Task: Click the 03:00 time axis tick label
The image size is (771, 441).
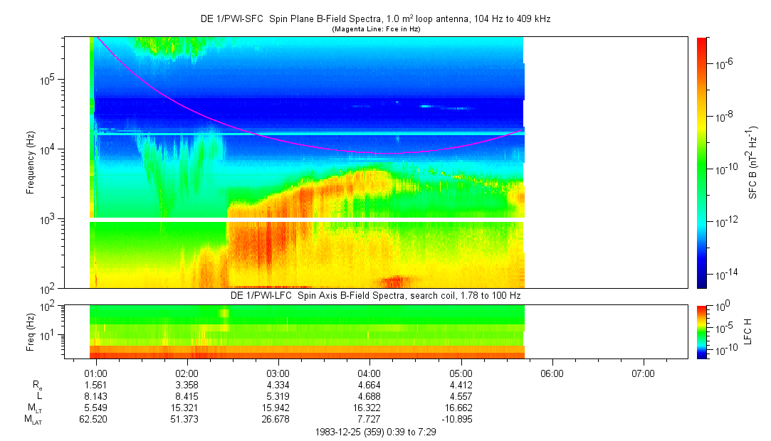Action: pyautogui.click(x=278, y=373)
